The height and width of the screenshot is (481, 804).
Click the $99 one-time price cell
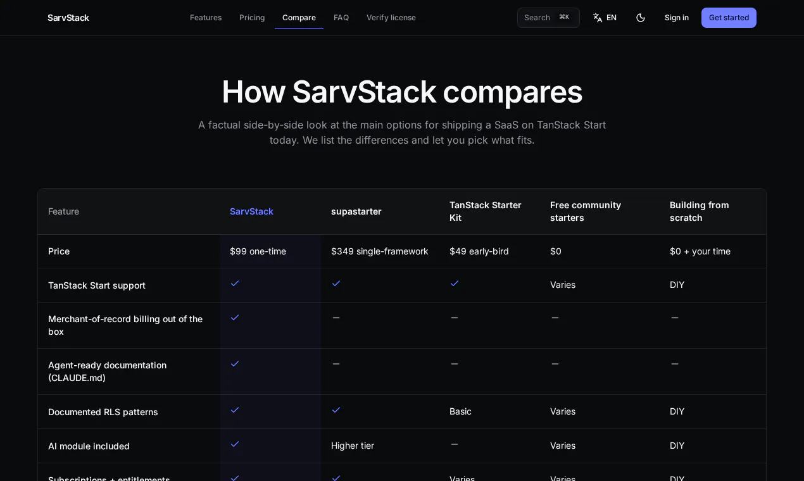(x=258, y=251)
